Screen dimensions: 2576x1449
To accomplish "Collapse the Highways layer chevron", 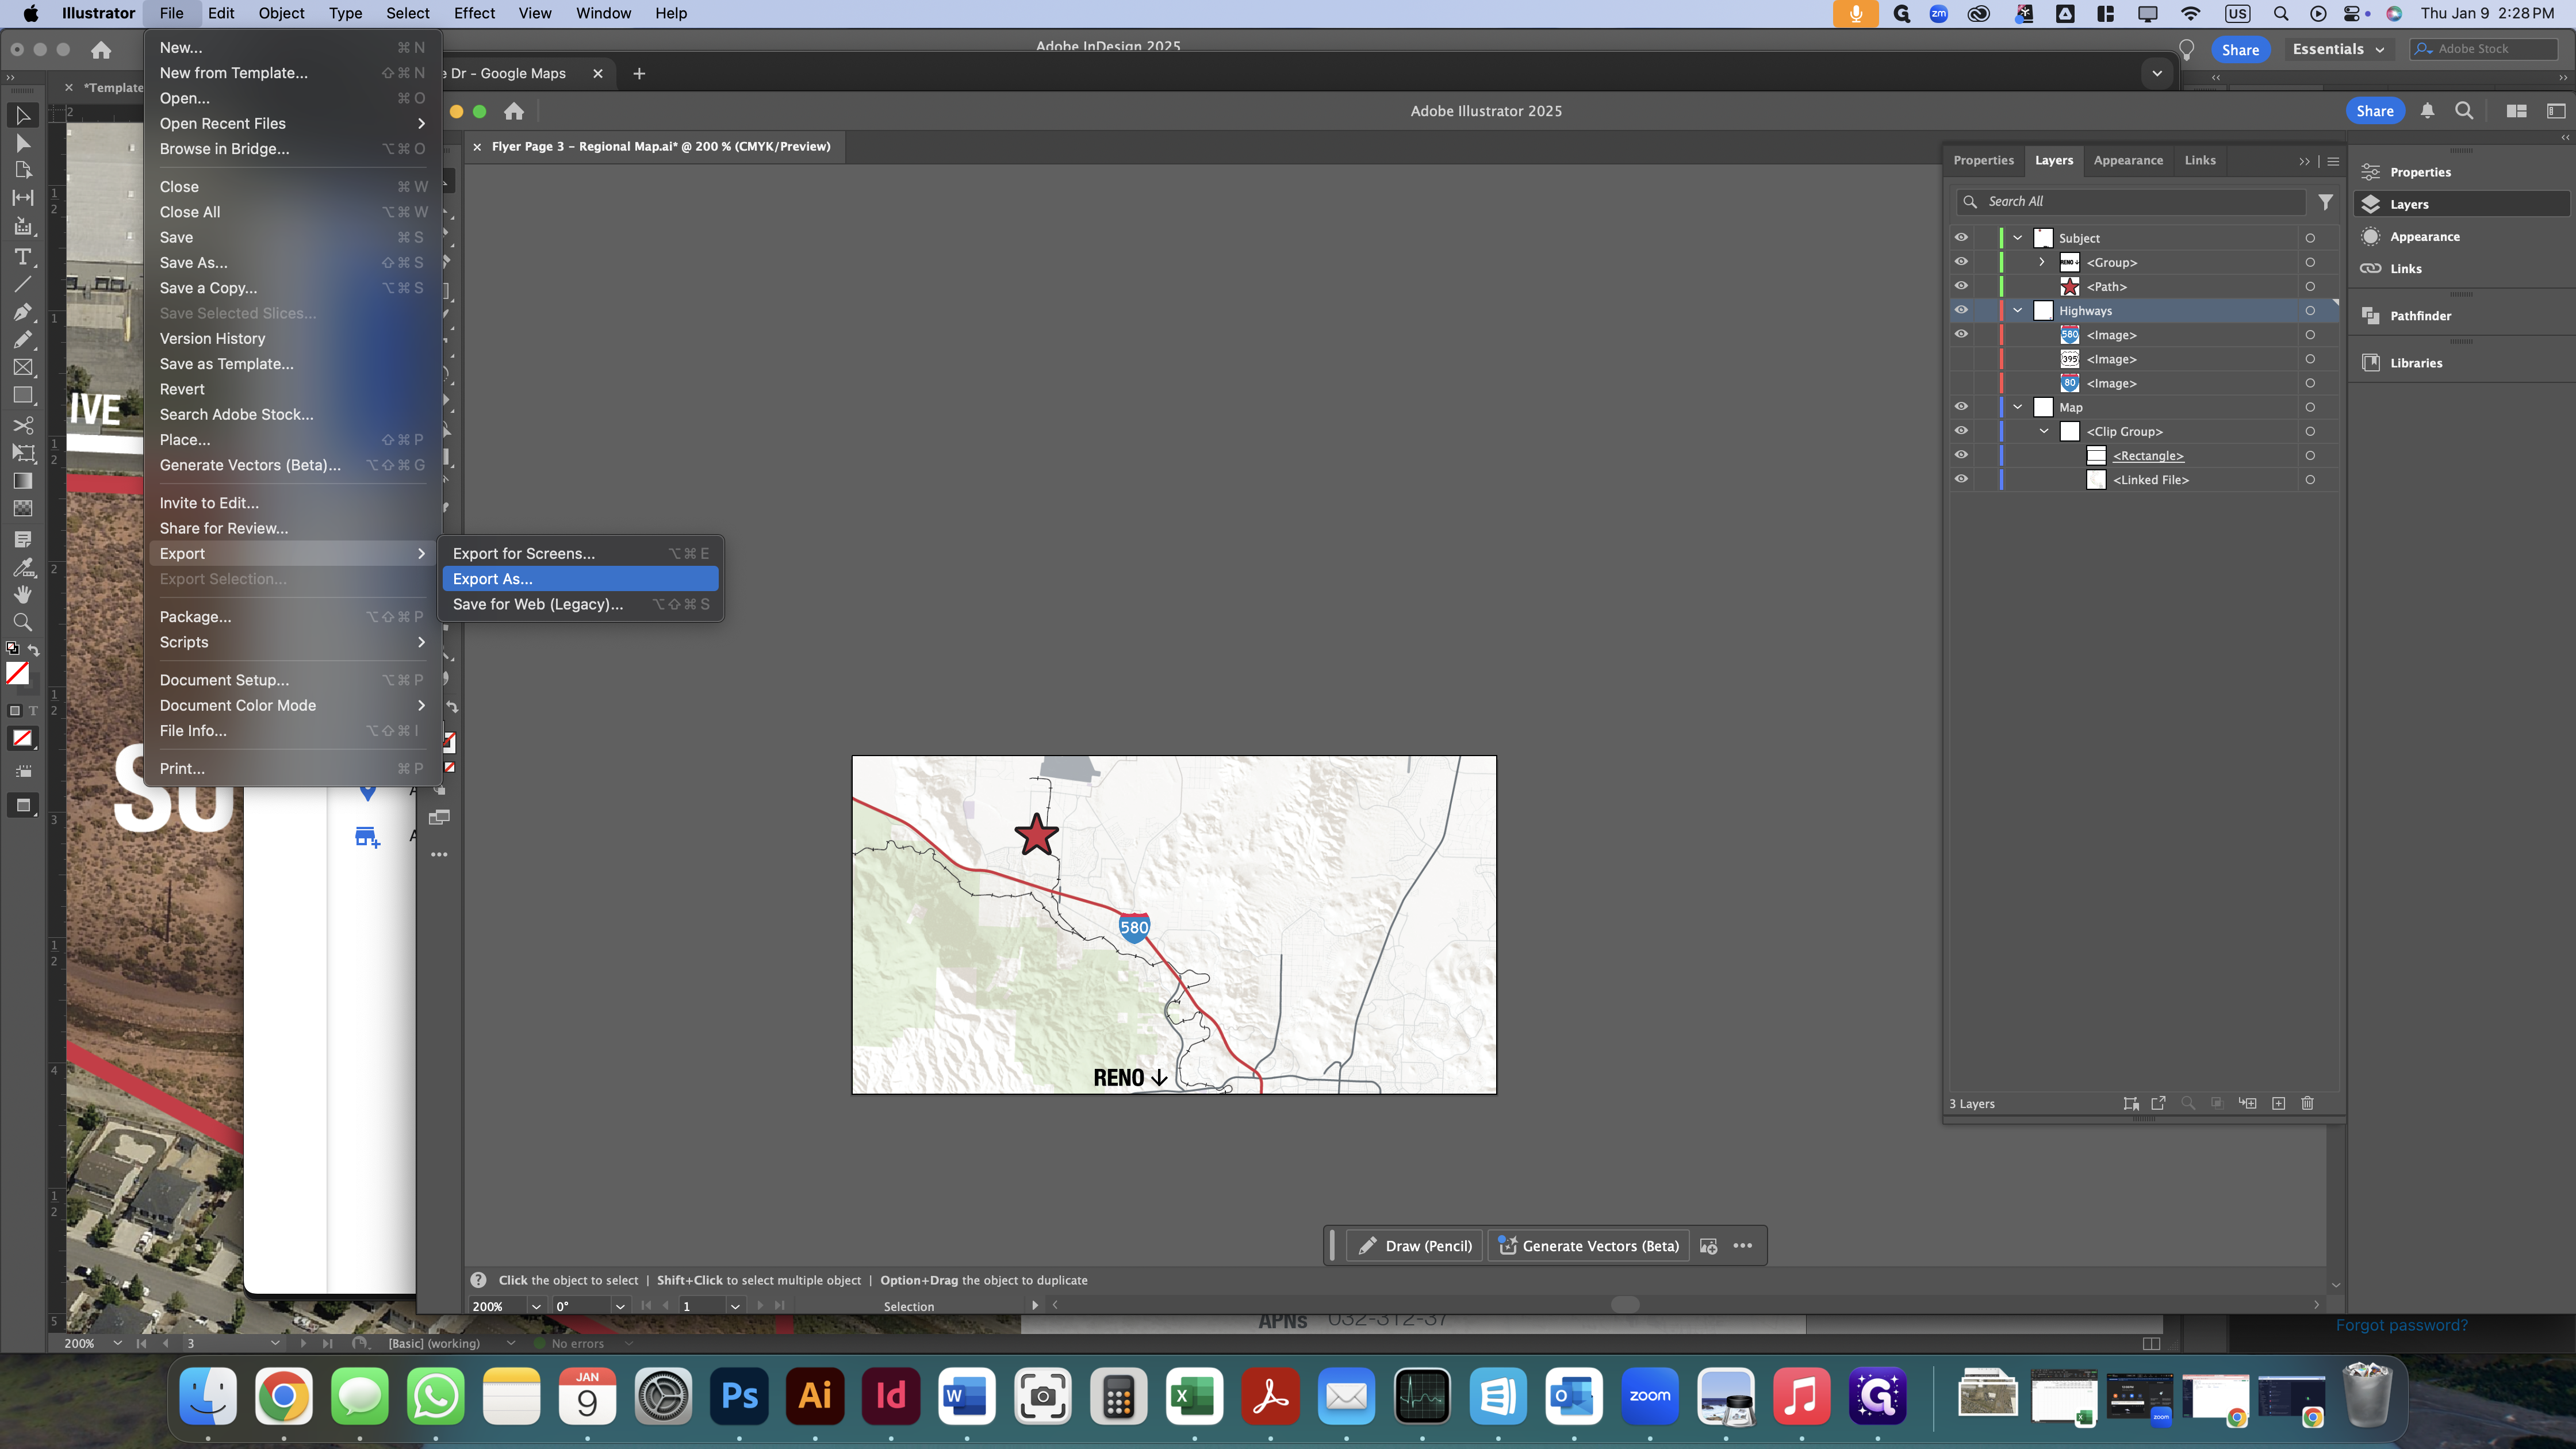I will coord(2017,311).
